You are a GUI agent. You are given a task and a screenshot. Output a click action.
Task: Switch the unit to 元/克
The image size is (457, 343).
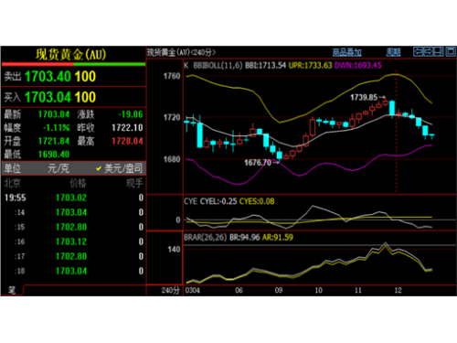pos(58,168)
